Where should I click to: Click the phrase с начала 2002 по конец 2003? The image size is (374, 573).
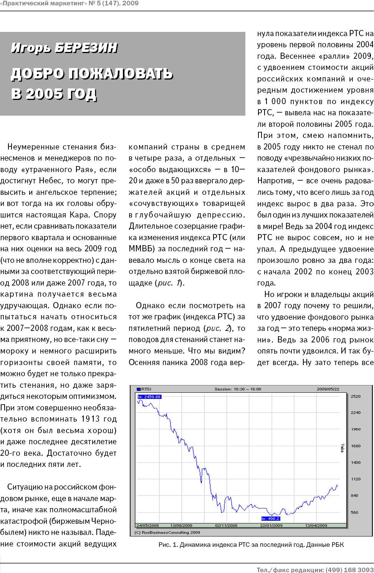[315, 272]
